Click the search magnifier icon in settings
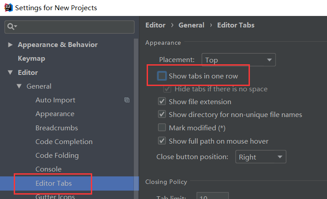 coord(11,27)
